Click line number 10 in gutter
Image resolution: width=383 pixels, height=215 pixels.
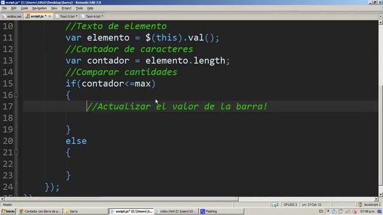8,26
